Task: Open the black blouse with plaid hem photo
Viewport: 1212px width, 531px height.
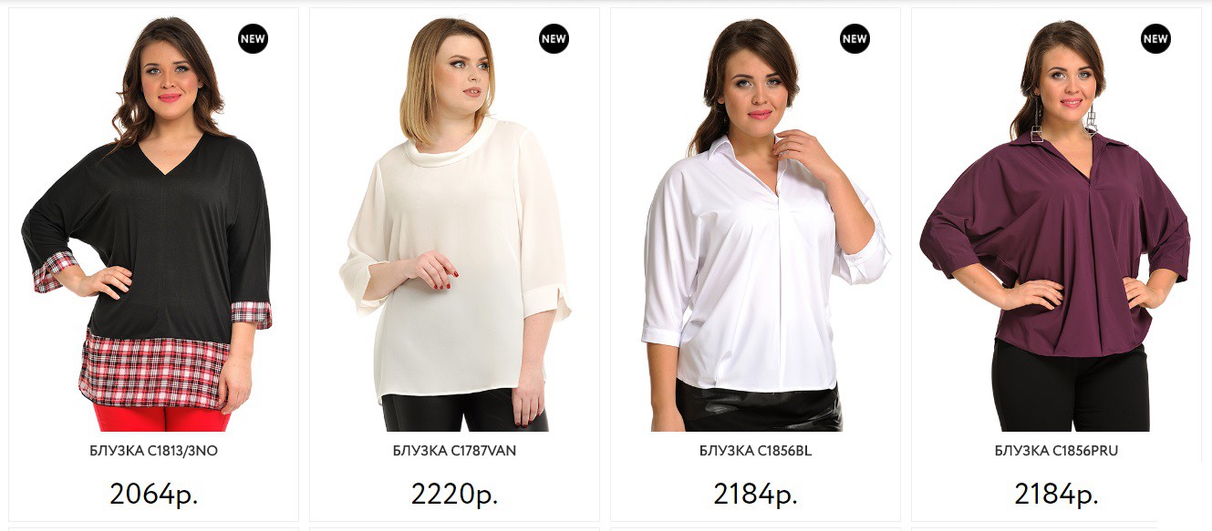Action: 153,223
